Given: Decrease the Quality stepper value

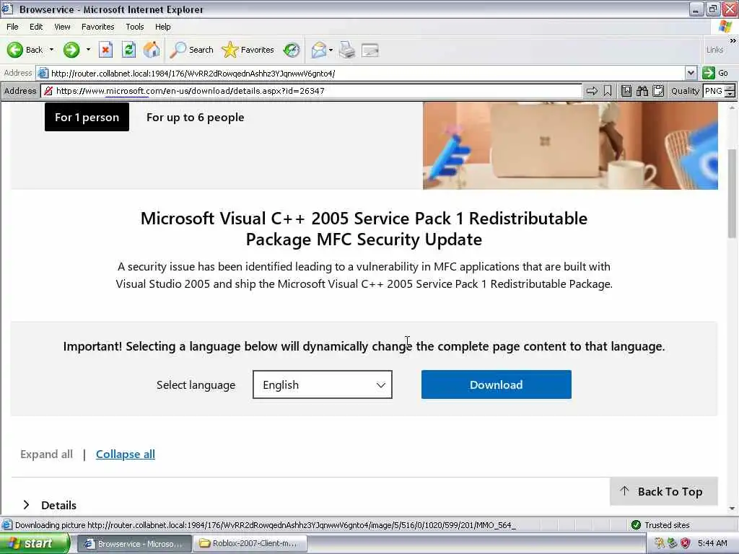Looking at the screenshot, I should 730,94.
